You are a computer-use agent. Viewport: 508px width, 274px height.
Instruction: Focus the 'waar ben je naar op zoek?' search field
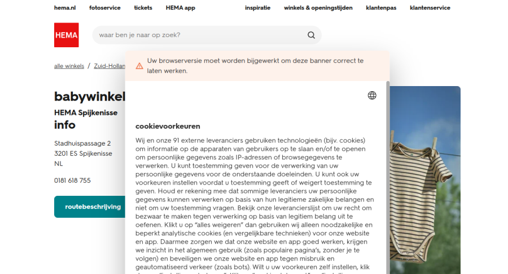pyautogui.click(x=207, y=35)
